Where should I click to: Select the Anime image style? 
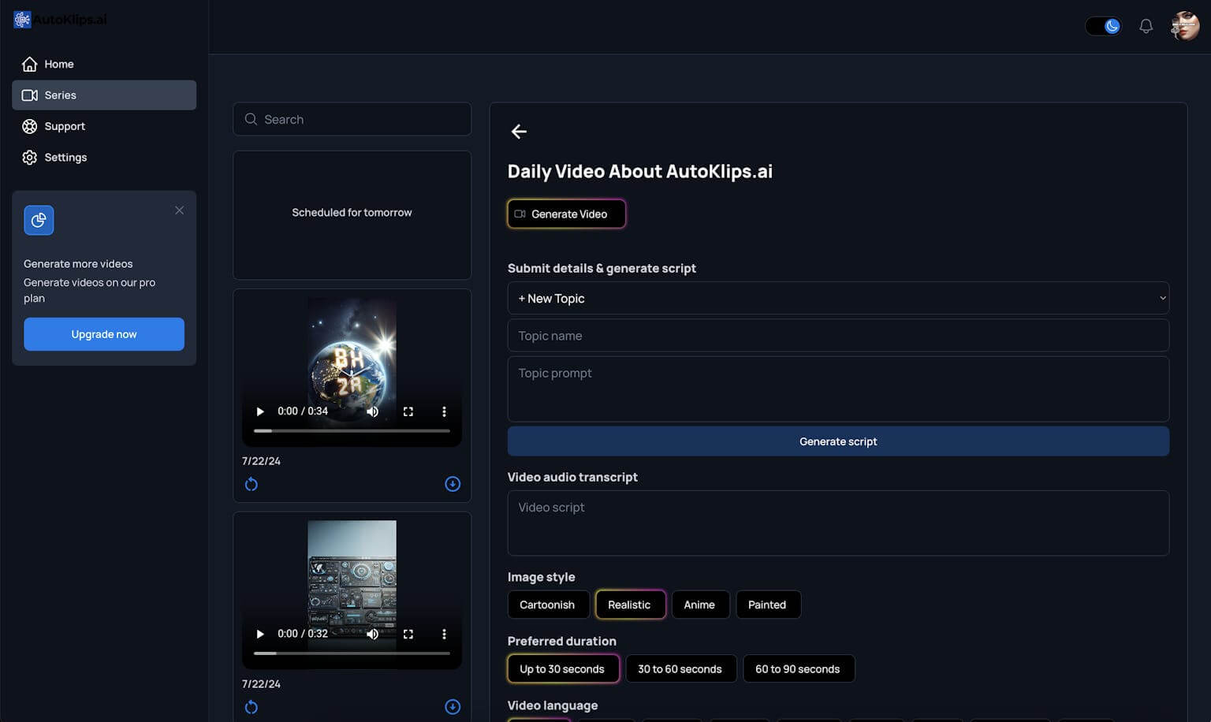699,605
